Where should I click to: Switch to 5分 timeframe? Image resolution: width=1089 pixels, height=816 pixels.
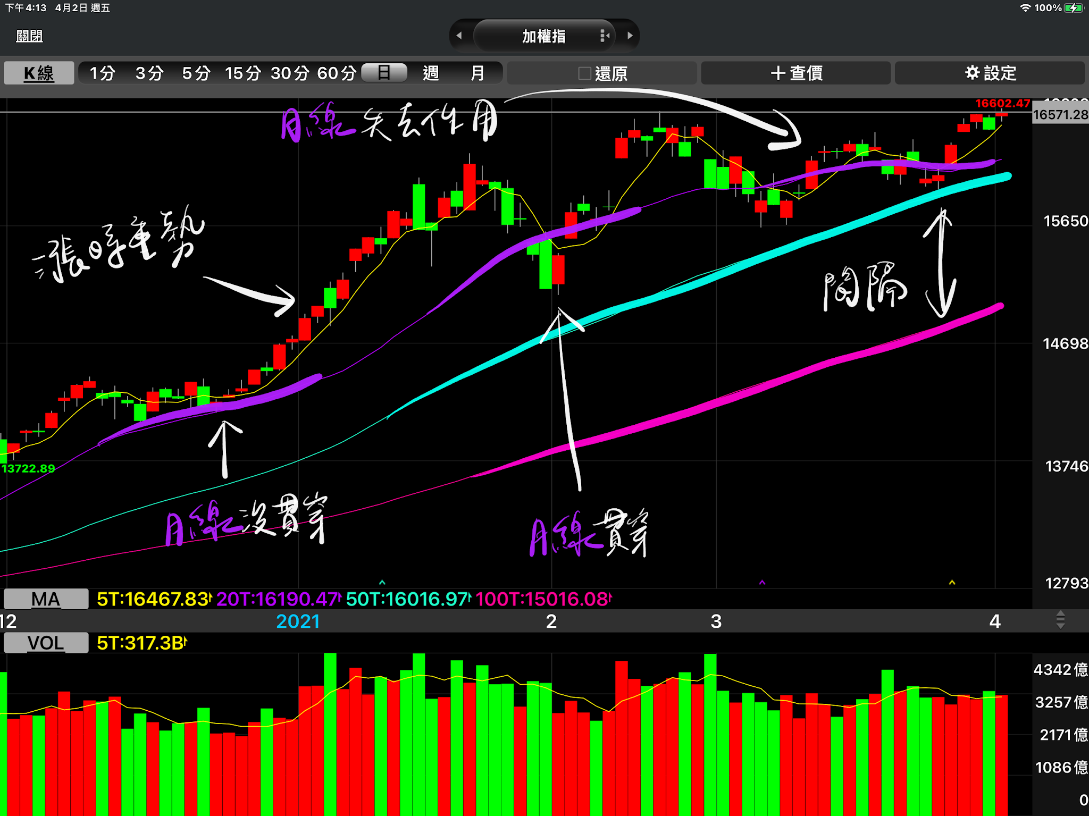coord(196,73)
